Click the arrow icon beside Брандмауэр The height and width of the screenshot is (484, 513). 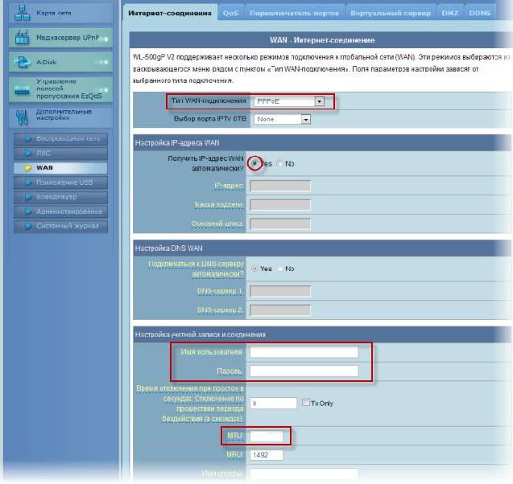(x=28, y=197)
